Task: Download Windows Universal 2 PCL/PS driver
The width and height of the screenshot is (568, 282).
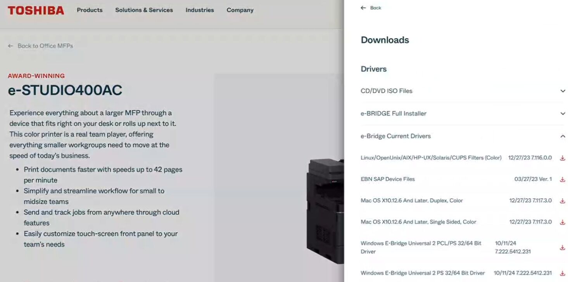Action: tap(563, 248)
